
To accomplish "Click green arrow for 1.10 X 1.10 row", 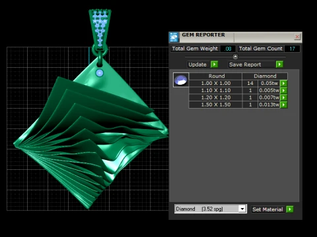I will 284,90.
